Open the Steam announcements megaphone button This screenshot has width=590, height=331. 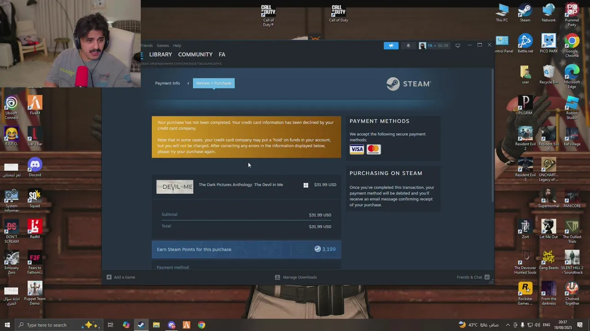tap(391, 46)
